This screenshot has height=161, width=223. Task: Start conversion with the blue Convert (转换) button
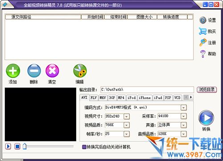[206, 118]
